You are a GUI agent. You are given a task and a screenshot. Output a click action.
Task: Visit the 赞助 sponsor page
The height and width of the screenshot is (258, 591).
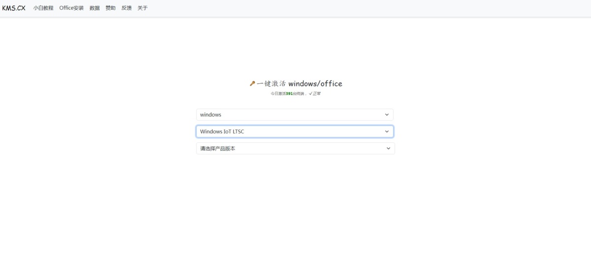point(110,8)
